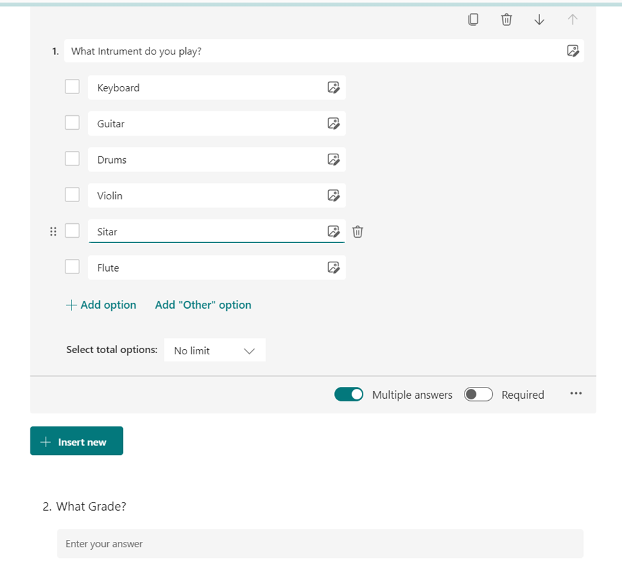Click the Add option link
The height and width of the screenshot is (571, 622).
[101, 305]
